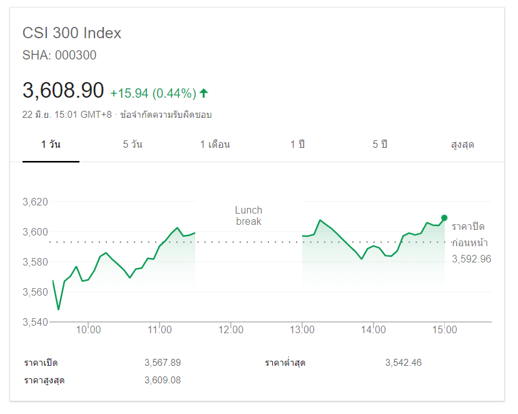Click the opening price value 3,567.89
This screenshot has height=414, width=518.
162,363
